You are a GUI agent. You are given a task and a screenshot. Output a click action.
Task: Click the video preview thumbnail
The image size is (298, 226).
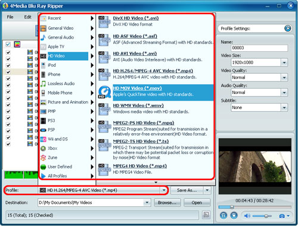[255, 167]
